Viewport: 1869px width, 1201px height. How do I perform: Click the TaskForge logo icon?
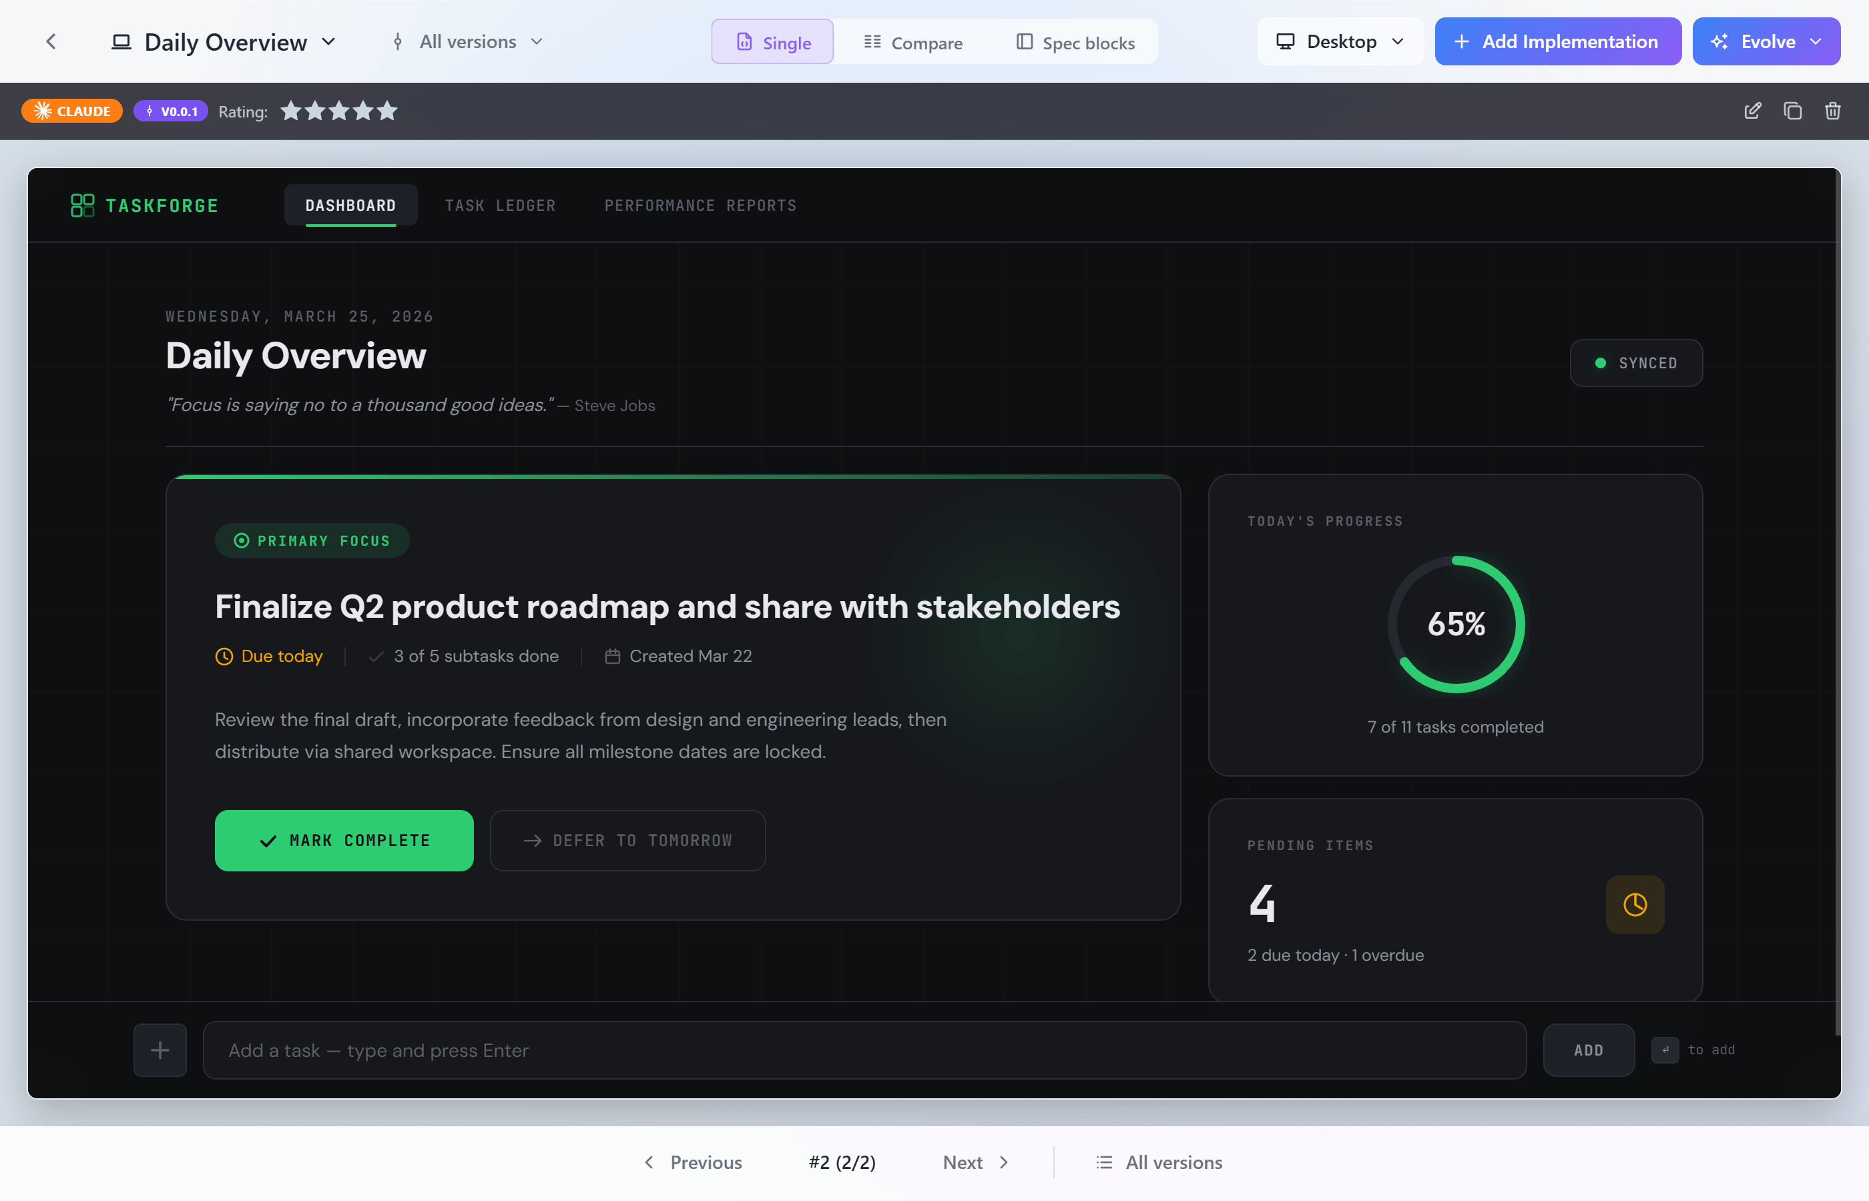[82, 205]
